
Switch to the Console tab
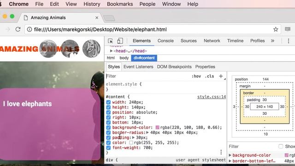[165, 41]
